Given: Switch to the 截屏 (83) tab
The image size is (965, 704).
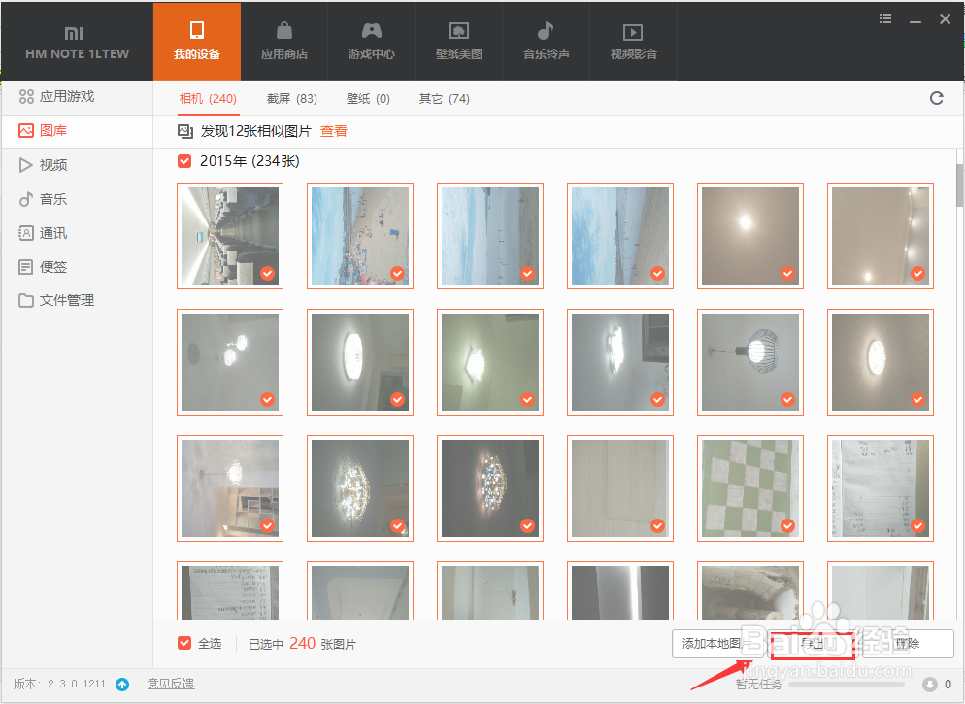Looking at the screenshot, I should click(x=291, y=98).
